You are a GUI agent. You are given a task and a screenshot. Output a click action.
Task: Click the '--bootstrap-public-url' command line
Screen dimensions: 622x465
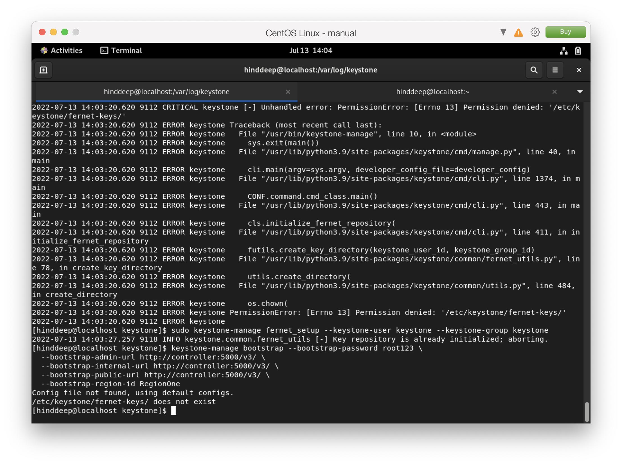155,375
